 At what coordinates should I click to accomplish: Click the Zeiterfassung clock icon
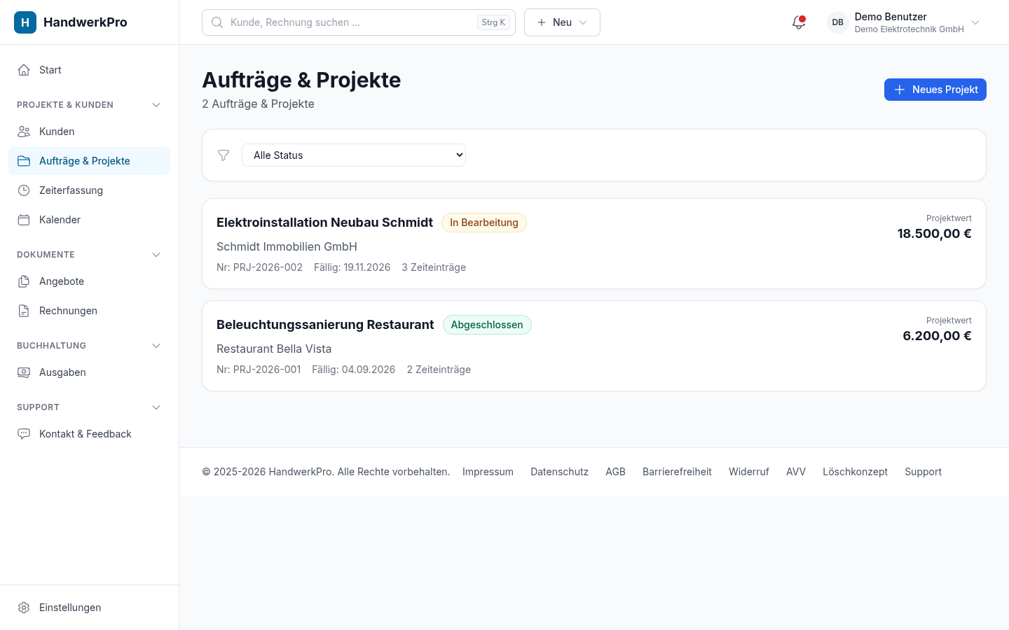coord(24,190)
